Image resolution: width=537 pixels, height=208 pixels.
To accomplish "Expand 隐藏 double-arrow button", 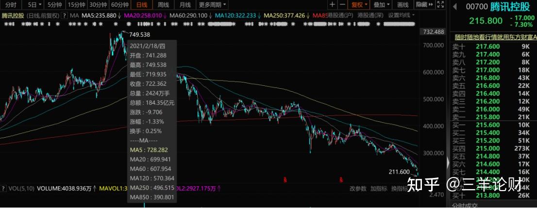I will coord(425,4).
